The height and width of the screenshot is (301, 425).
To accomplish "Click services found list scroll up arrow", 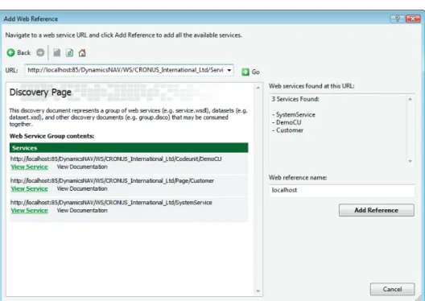I will 410,99.
